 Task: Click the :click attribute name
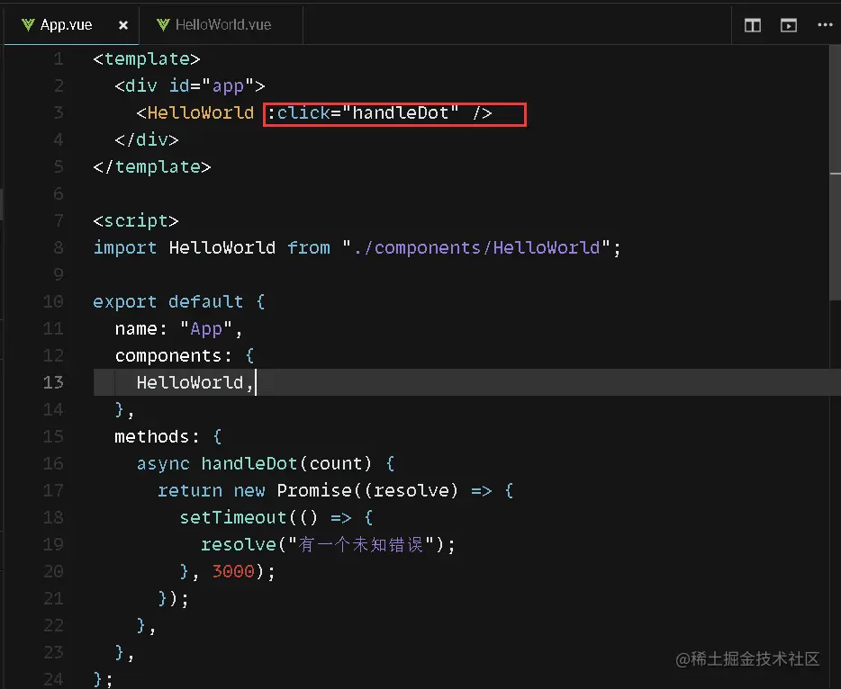(x=298, y=112)
